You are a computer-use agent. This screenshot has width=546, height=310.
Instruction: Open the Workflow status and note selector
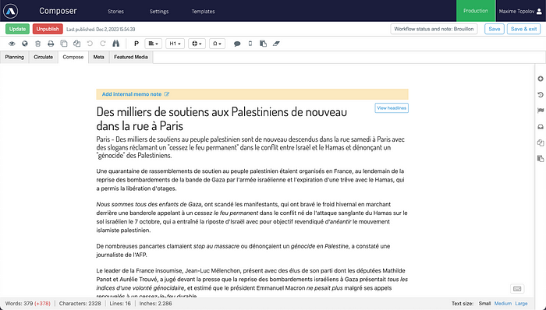click(434, 29)
